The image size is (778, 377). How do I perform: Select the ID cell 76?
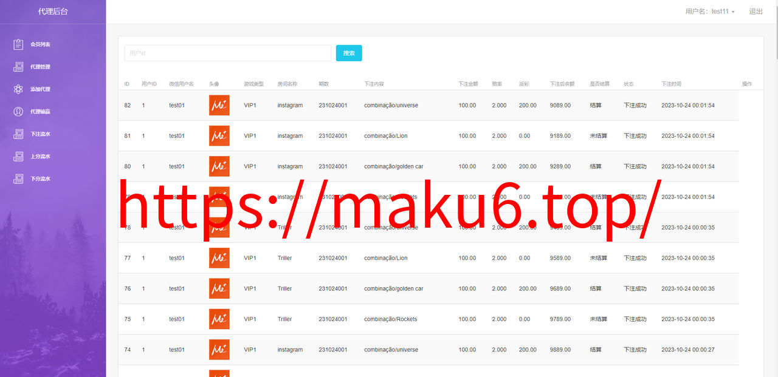tap(128, 288)
